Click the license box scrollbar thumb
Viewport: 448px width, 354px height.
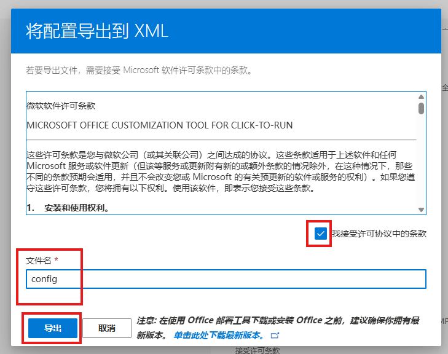point(421,108)
